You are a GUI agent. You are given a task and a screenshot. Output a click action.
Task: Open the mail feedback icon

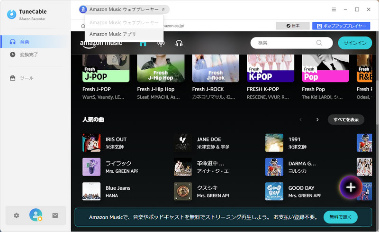[55, 215]
